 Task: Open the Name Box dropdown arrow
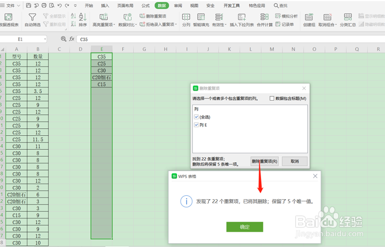coord(45,39)
